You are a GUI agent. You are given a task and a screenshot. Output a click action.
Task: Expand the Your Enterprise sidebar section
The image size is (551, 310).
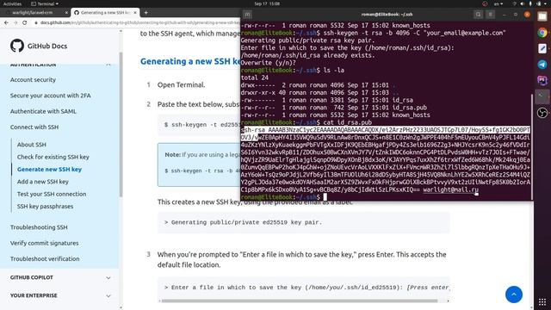click(108, 296)
